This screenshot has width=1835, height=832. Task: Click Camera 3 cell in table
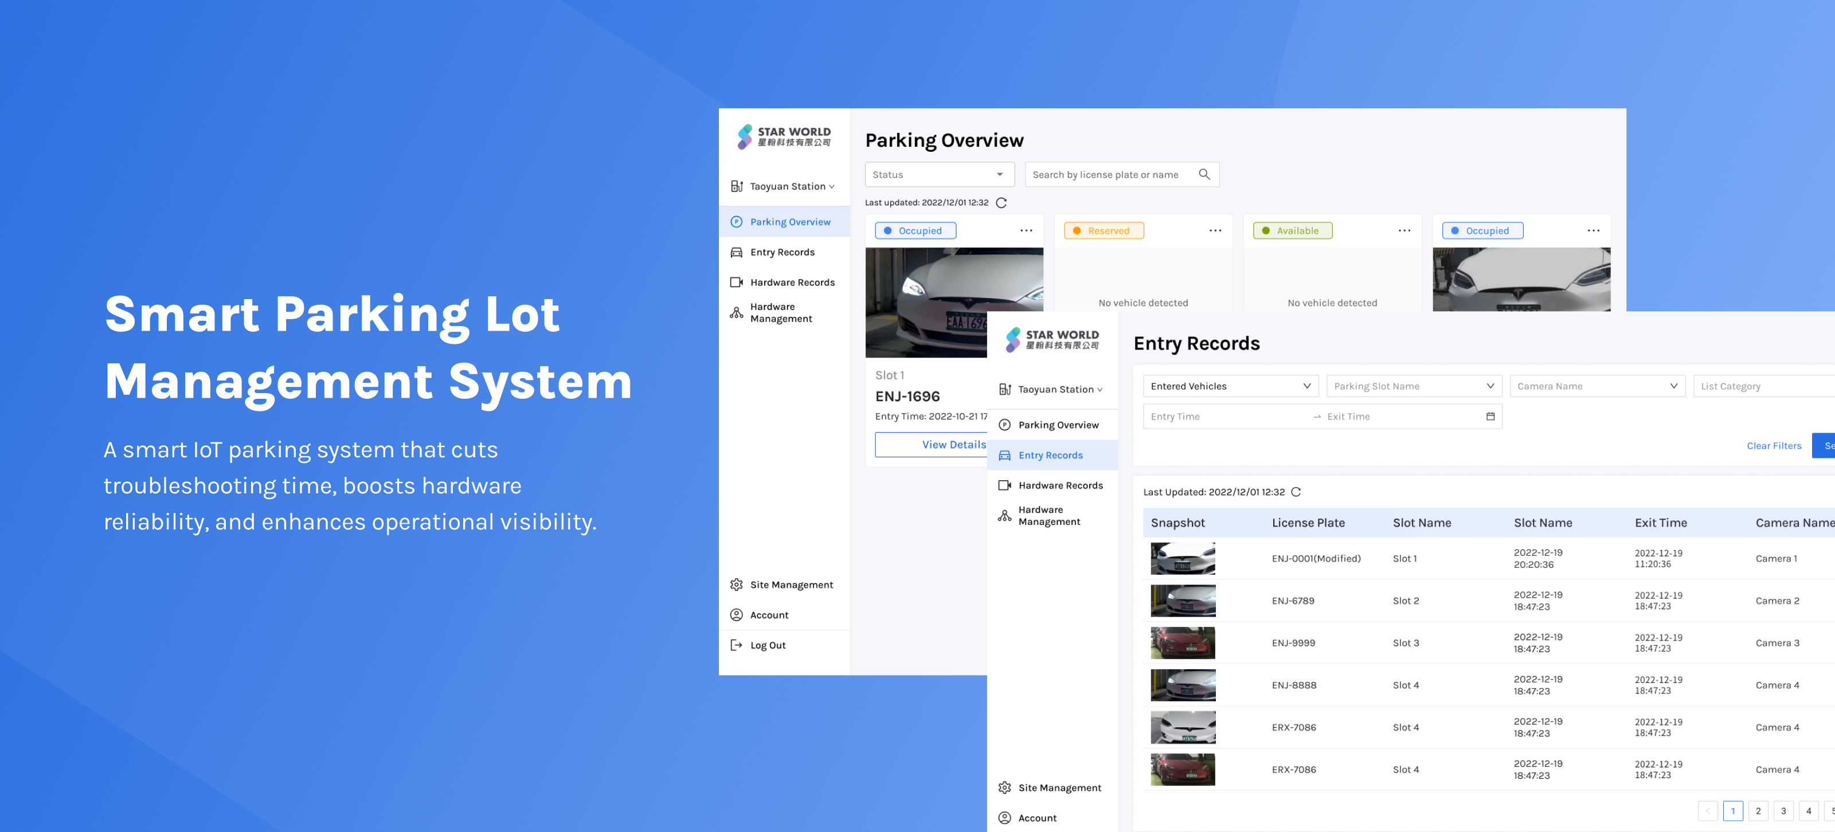[1777, 642]
